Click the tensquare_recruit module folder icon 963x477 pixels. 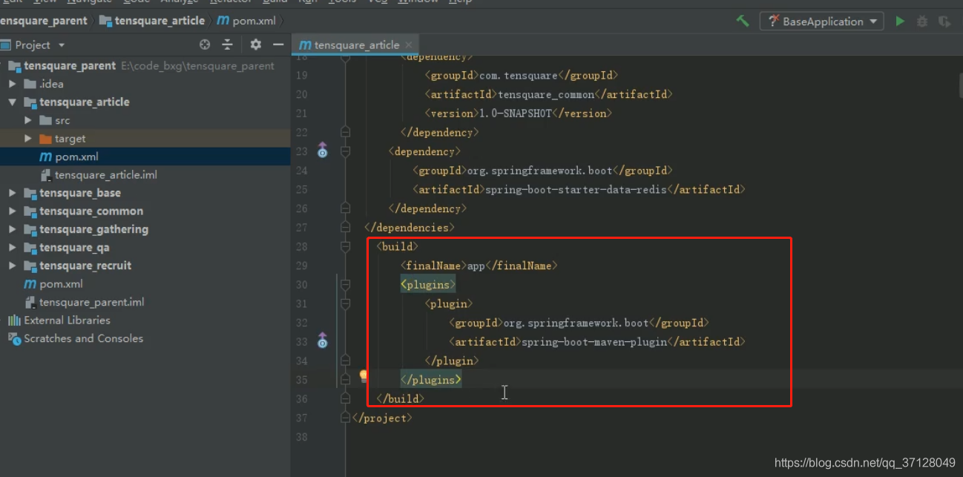(30, 266)
